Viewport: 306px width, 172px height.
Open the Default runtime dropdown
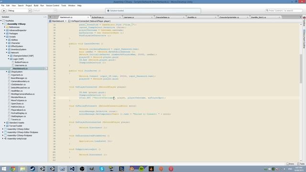click(x=44, y=11)
